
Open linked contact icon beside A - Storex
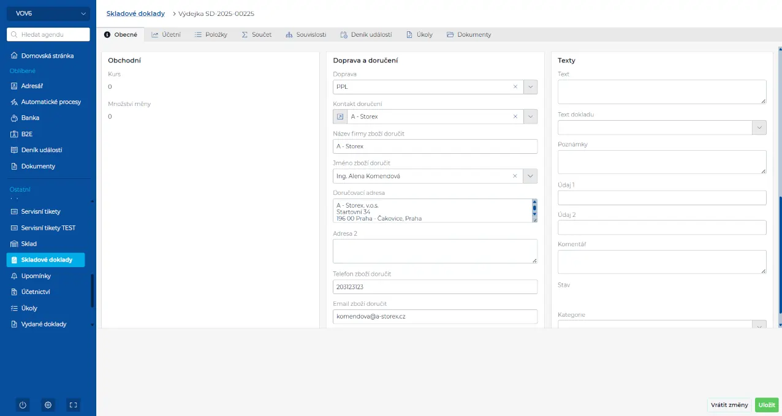pos(340,116)
